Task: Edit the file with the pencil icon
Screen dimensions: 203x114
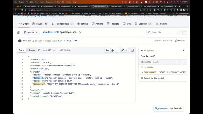Action: [x=122, y=50]
